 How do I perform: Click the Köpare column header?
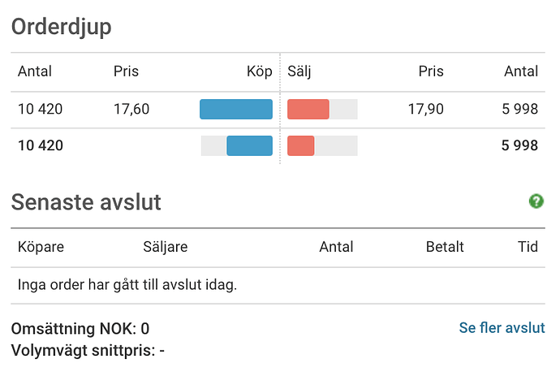(x=41, y=247)
